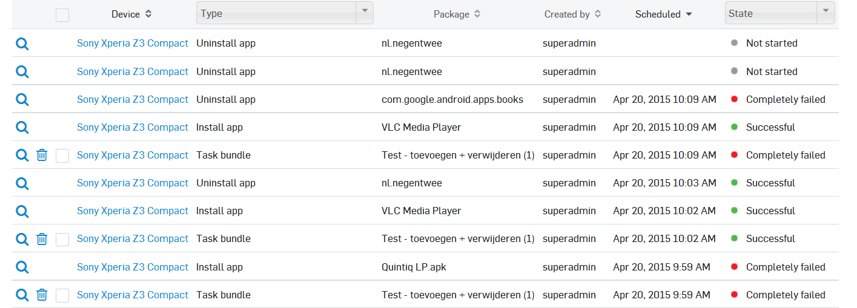
Task: Open the Type filter dropdown
Action: (285, 13)
